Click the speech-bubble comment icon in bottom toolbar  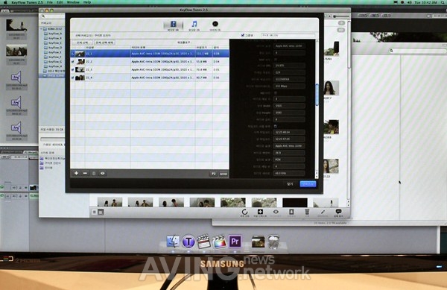(x=338, y=212)
